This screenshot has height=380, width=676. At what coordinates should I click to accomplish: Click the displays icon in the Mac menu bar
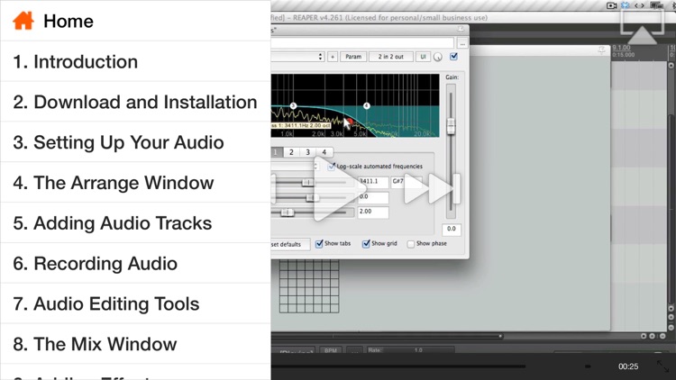pos(656,5)
